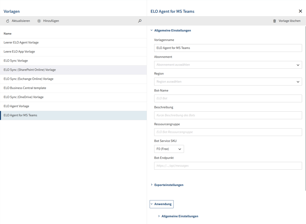Select ELO Business Central template row
306x224 pixels.
tap(73, 88)
